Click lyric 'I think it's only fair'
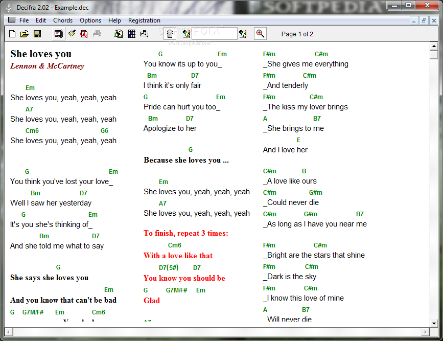Screen dimensions: 443x341 [x=172, y=85]
